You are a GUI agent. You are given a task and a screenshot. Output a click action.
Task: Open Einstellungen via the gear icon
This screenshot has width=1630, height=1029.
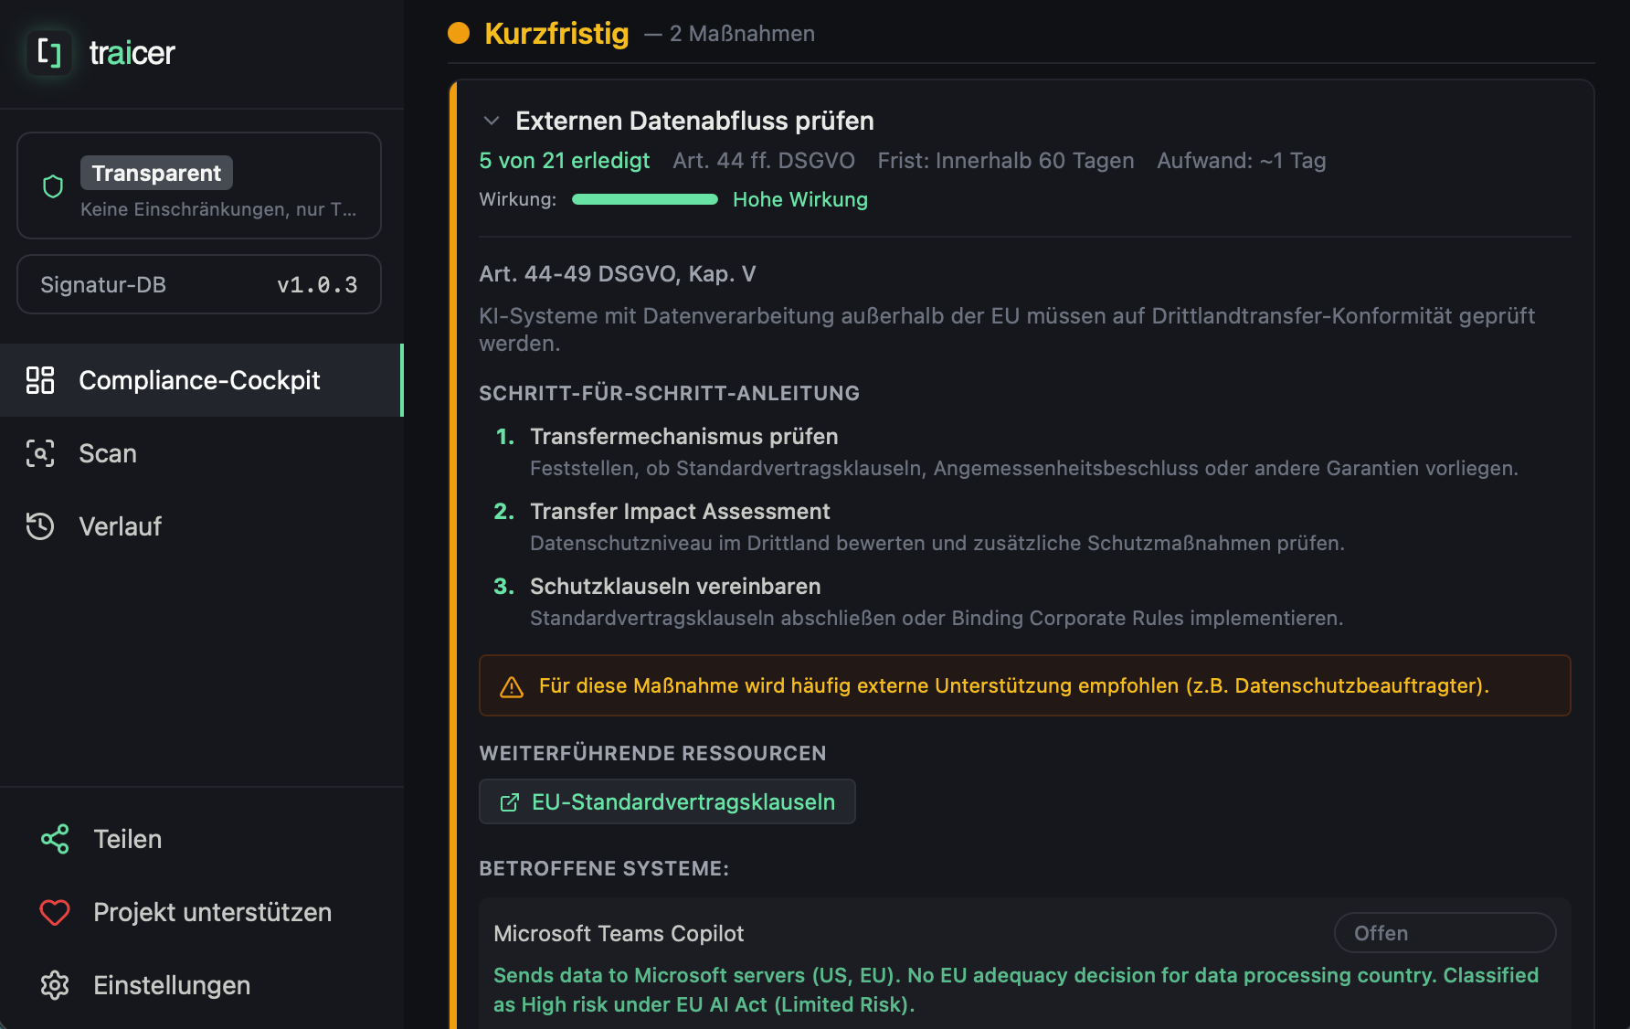tap(54, 985)
